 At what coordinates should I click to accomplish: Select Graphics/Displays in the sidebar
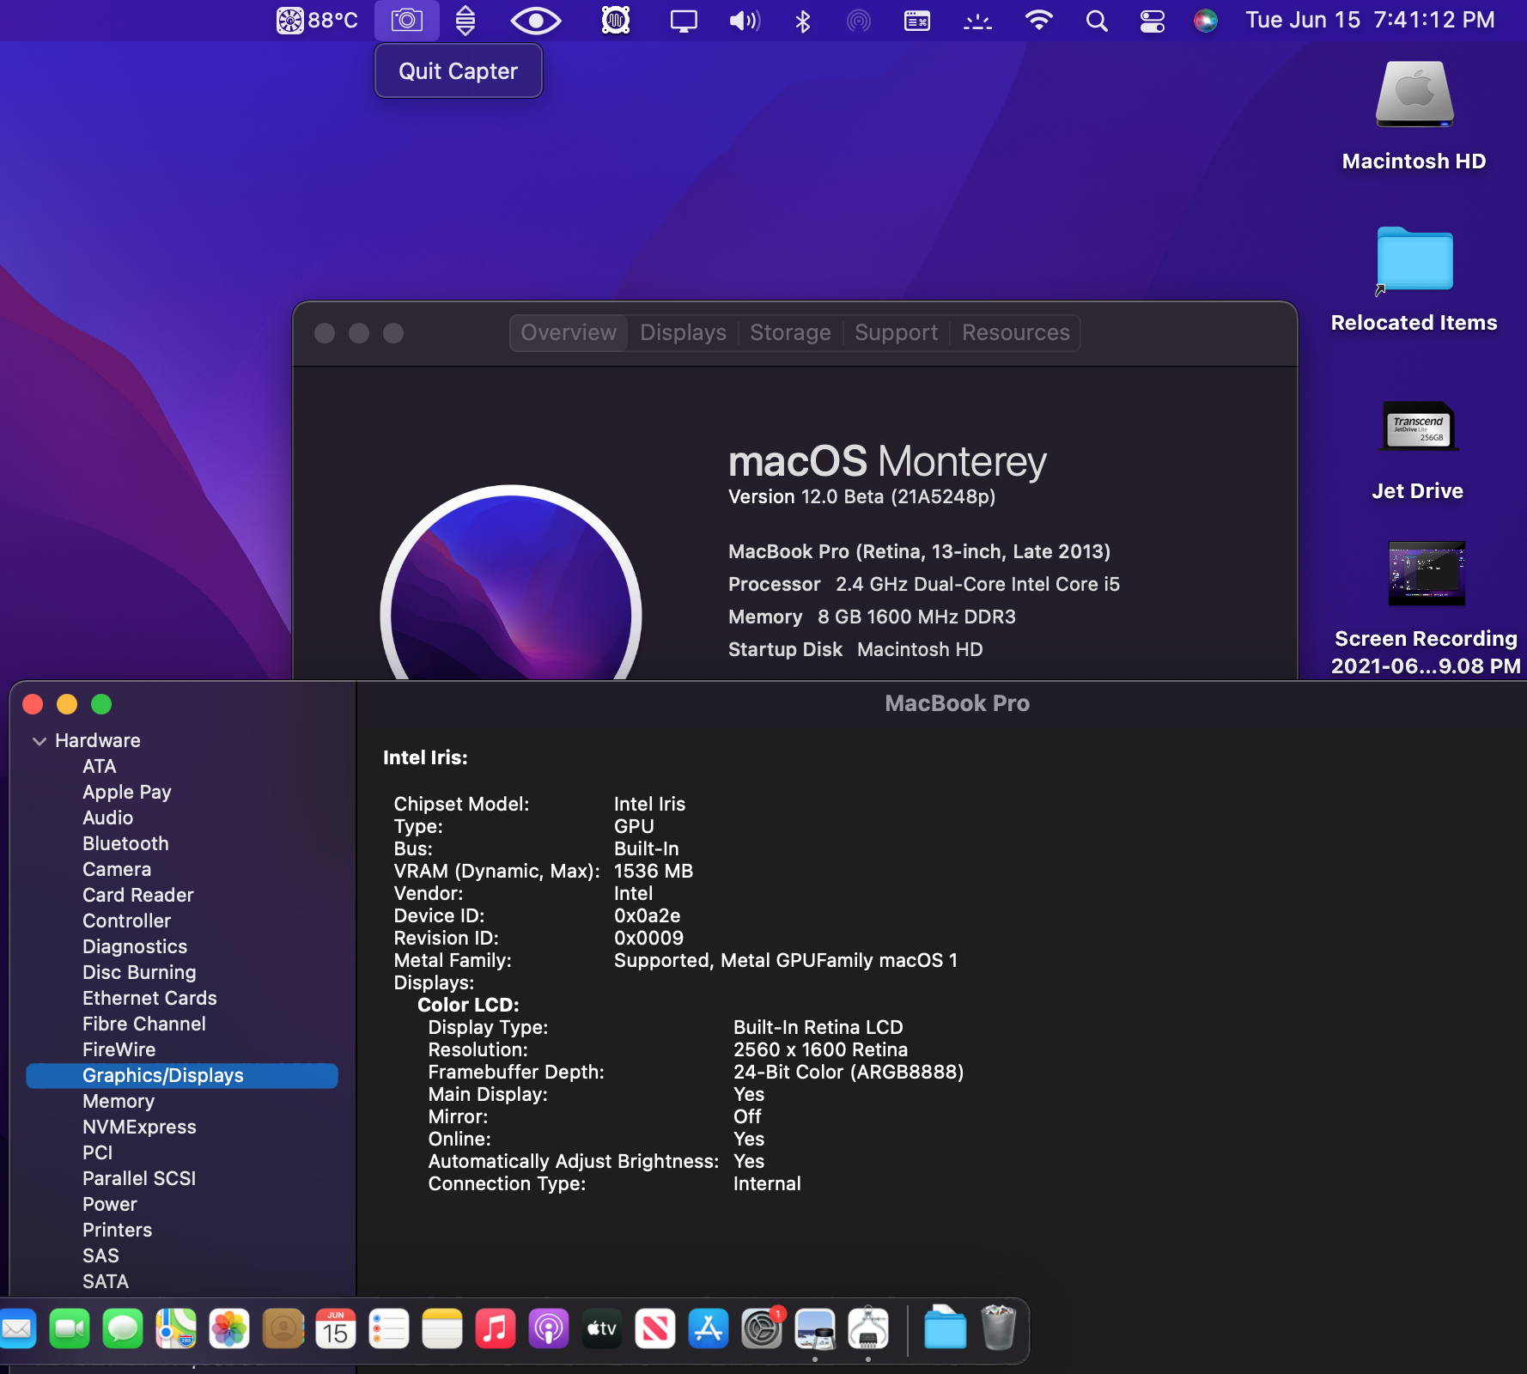182,1075
